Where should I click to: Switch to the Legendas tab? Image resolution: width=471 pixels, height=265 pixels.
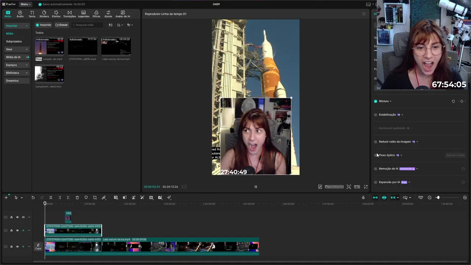pos(84,14)
